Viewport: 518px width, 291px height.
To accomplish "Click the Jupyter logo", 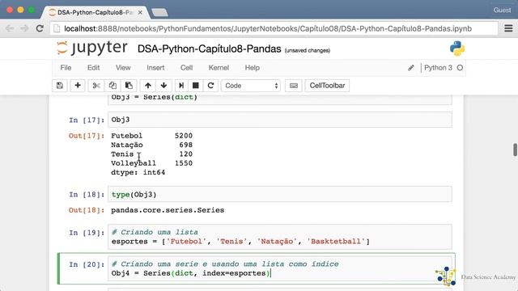I will click(91, 48).
